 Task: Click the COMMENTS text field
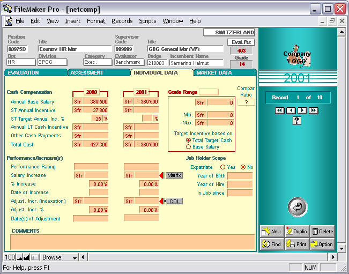click(x=132, y=242)
